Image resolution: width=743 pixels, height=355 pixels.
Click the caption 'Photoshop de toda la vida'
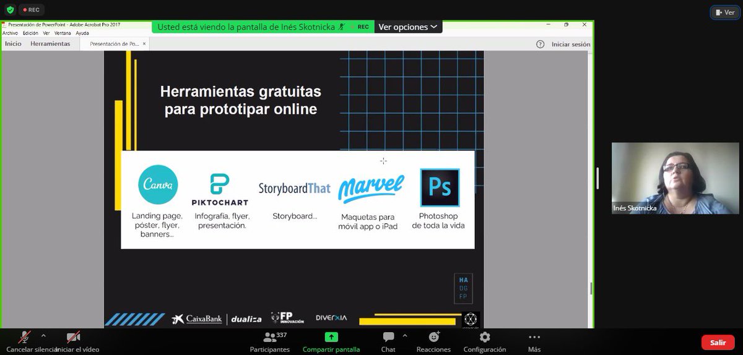coord(438,221)
